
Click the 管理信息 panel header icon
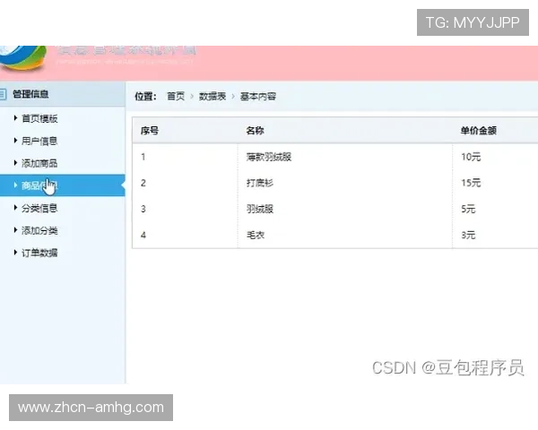(x=3, y=94)
